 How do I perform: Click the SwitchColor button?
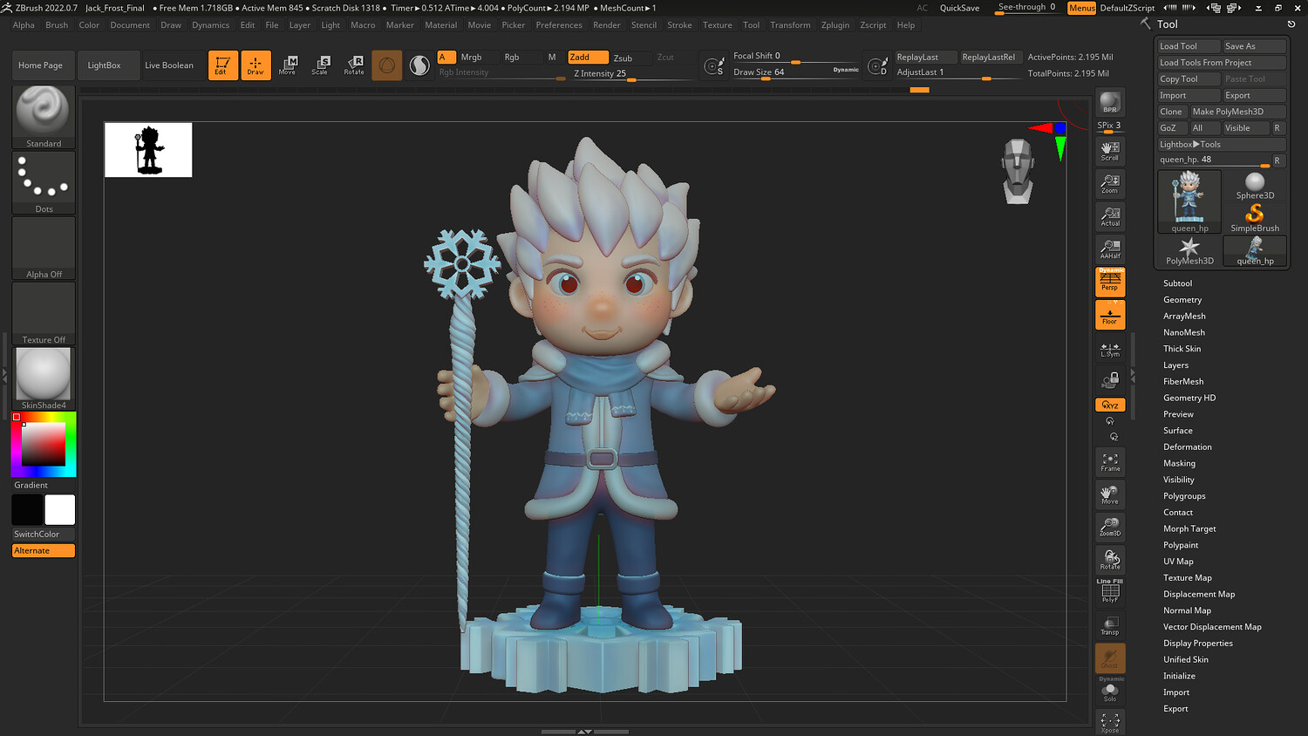(x=44, y=534)
